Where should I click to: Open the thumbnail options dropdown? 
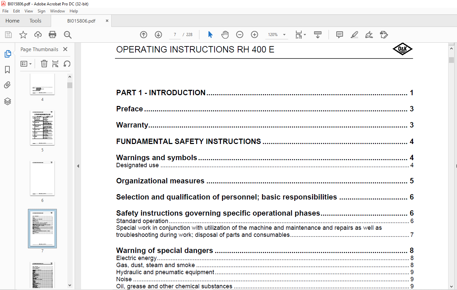(26, 64)
